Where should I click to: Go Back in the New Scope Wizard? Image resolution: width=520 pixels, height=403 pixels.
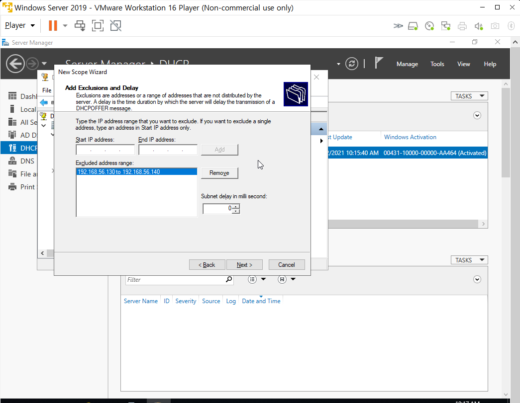(x=207, y=264)
